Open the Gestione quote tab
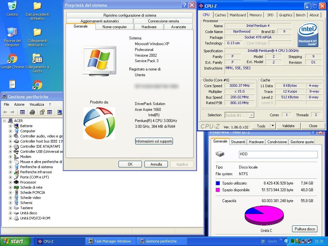 pyautogui.click(x=302, y=142)
